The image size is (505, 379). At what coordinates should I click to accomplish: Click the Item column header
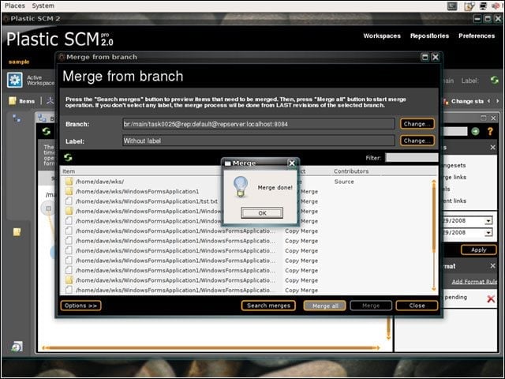[69, 171]
